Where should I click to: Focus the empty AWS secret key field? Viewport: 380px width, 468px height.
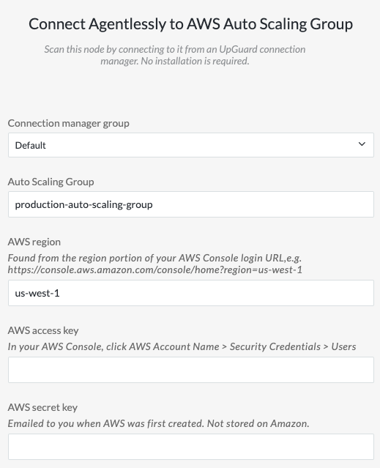click(x=191, y=447)
